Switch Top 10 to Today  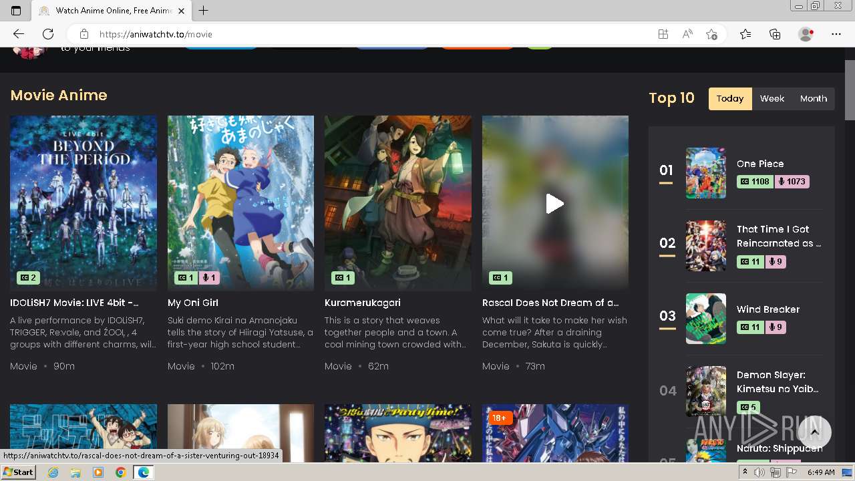coord(730,98)
